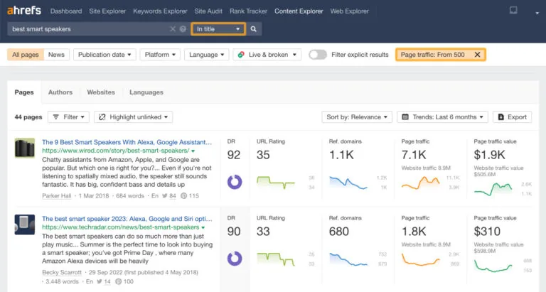Open the Filter dropdown next to 44 pages
This screenshot has width=546, height=292.
[68, 117]
